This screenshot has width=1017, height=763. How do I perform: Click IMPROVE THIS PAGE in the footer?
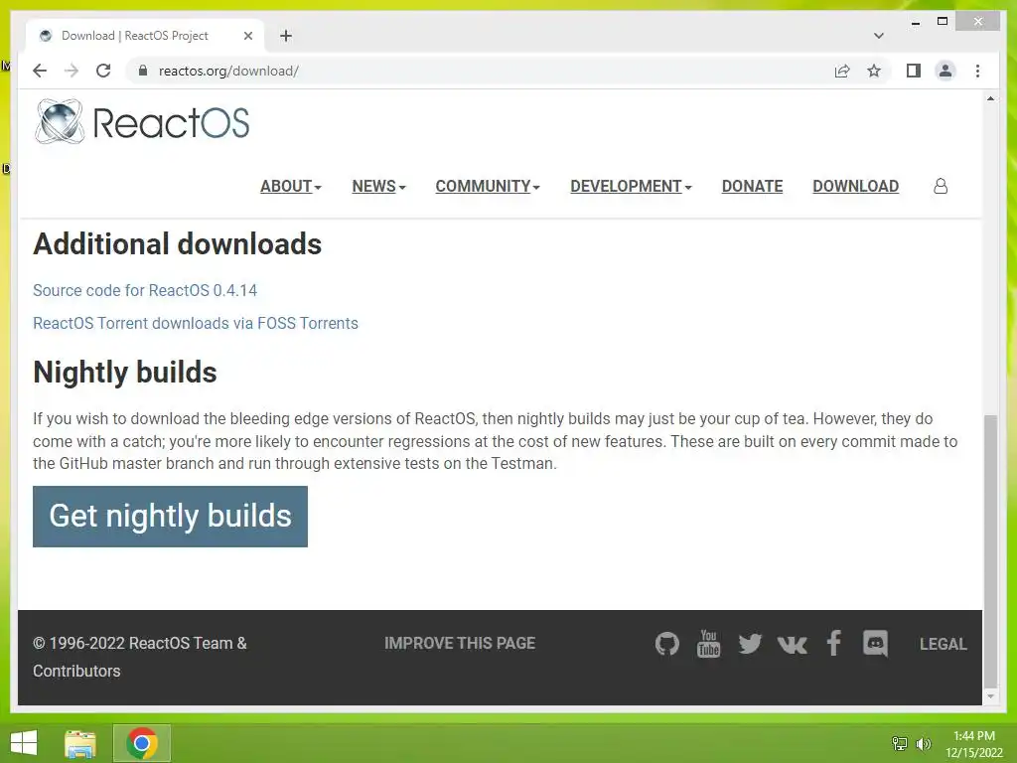(460, 643)
